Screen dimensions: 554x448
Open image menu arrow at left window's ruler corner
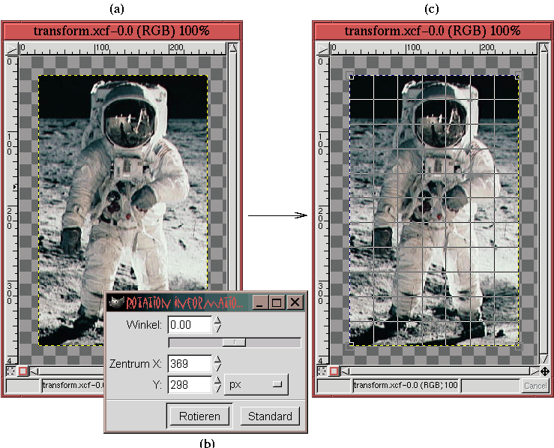pos(10,48)
